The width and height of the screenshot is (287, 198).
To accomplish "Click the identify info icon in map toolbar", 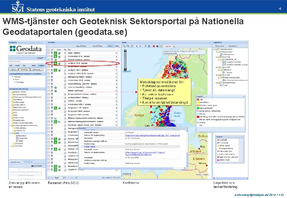I will [x=145, y=46].
